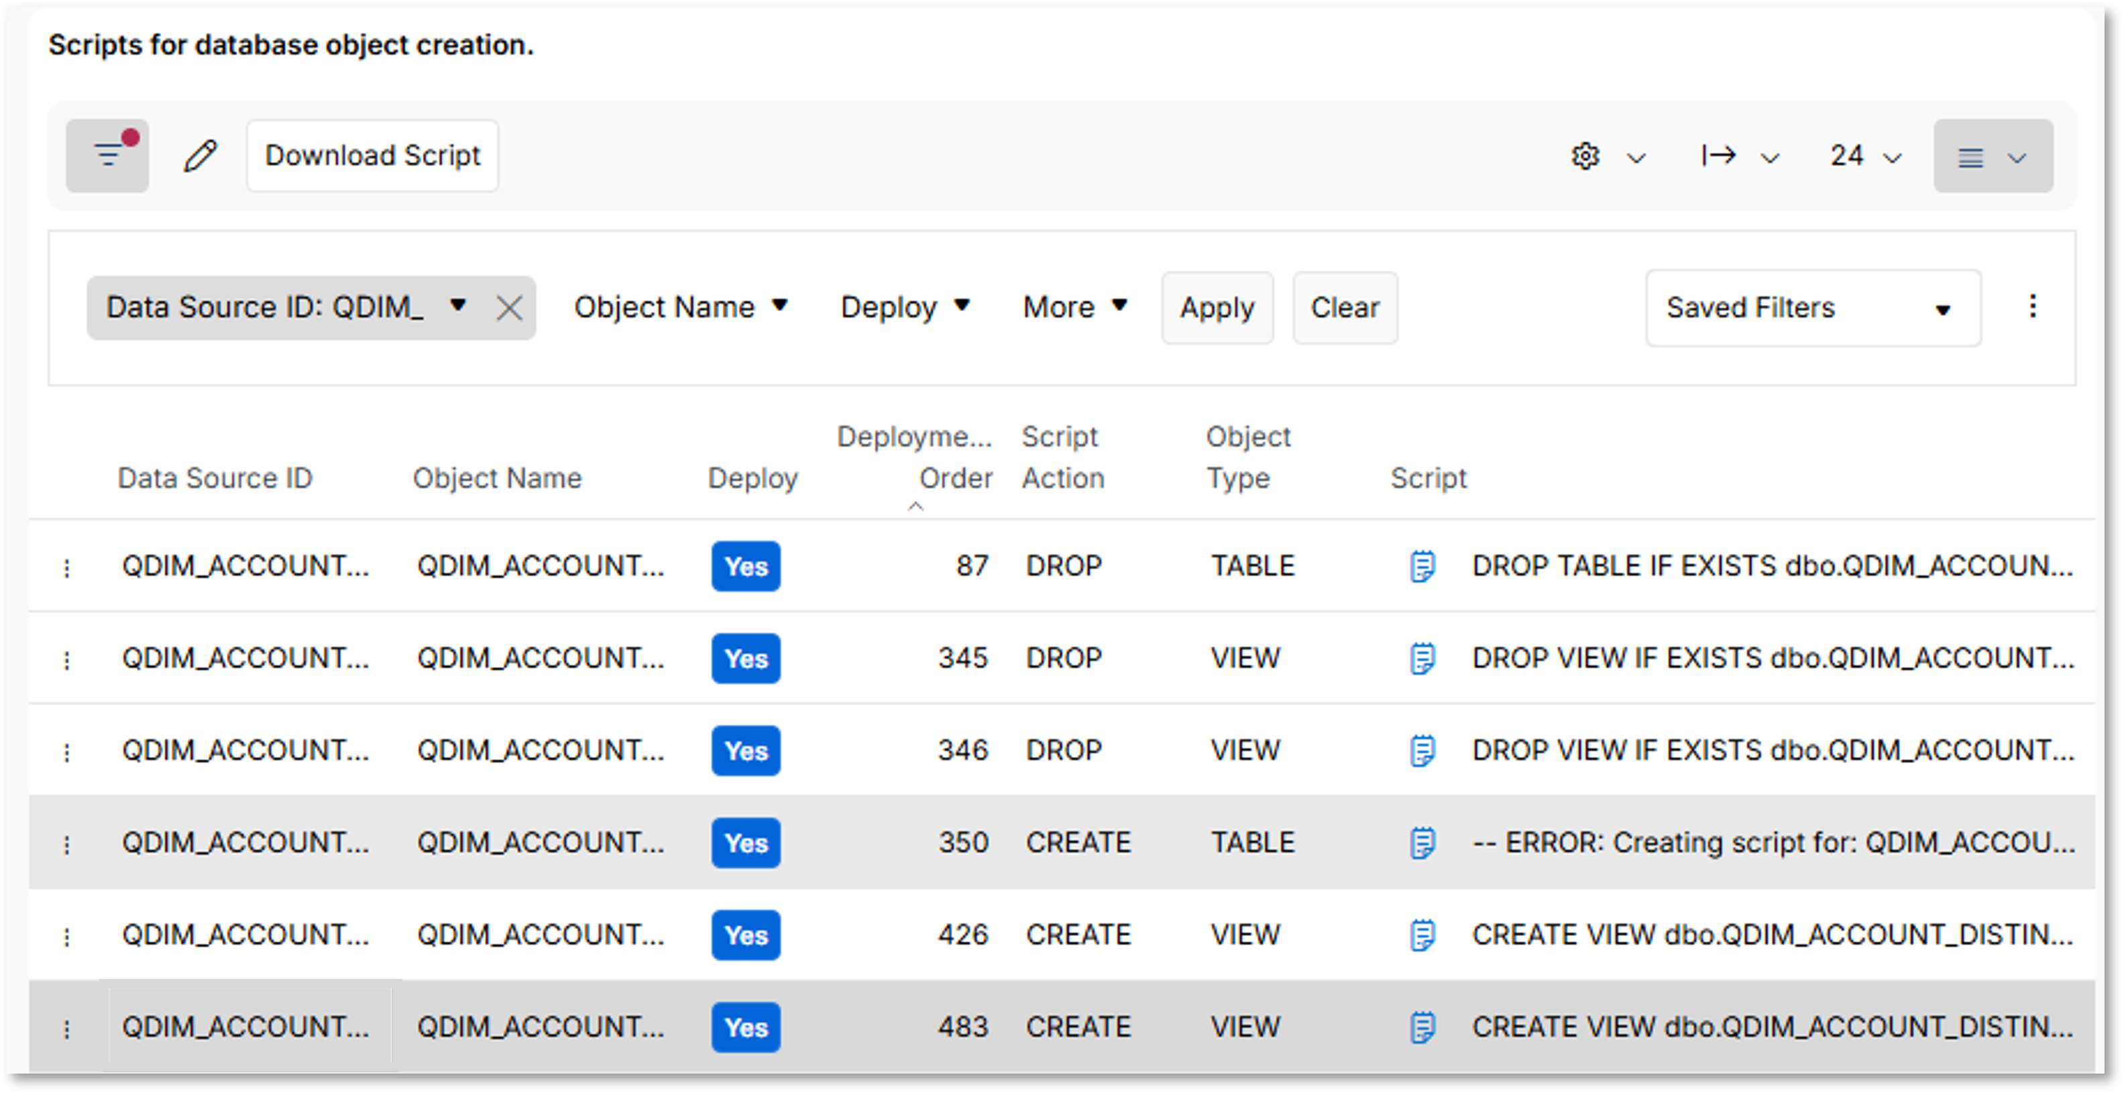
Task: Toggle Deploy Yes badge in row 426
Action: [745, 935]
